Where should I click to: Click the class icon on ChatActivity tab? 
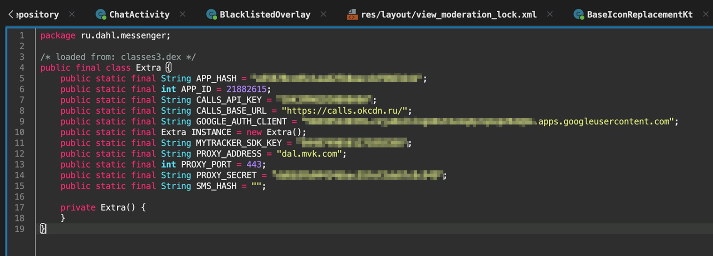pyautogui.click(x=100, y=15)
